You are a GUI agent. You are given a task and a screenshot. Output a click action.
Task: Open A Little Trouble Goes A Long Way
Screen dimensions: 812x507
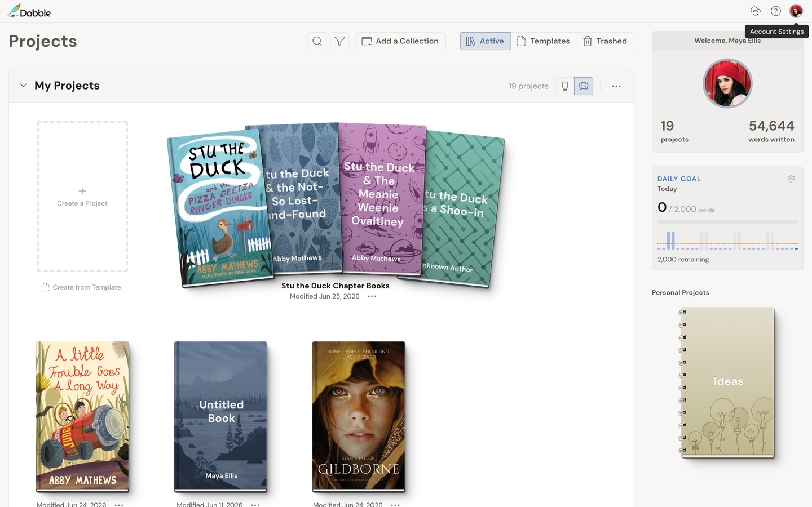tap(83, 417)
